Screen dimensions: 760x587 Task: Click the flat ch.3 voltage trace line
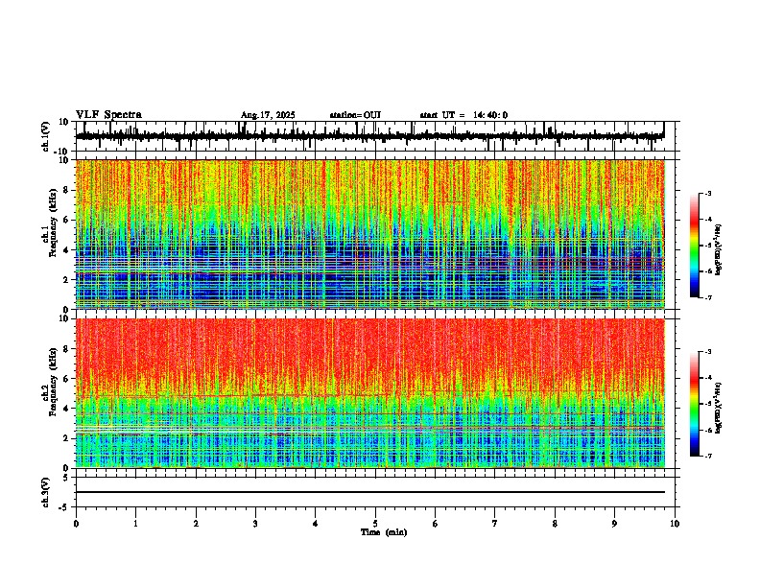click(x=370, y=492)
